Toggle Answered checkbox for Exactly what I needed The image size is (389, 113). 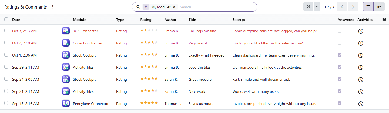340,55
